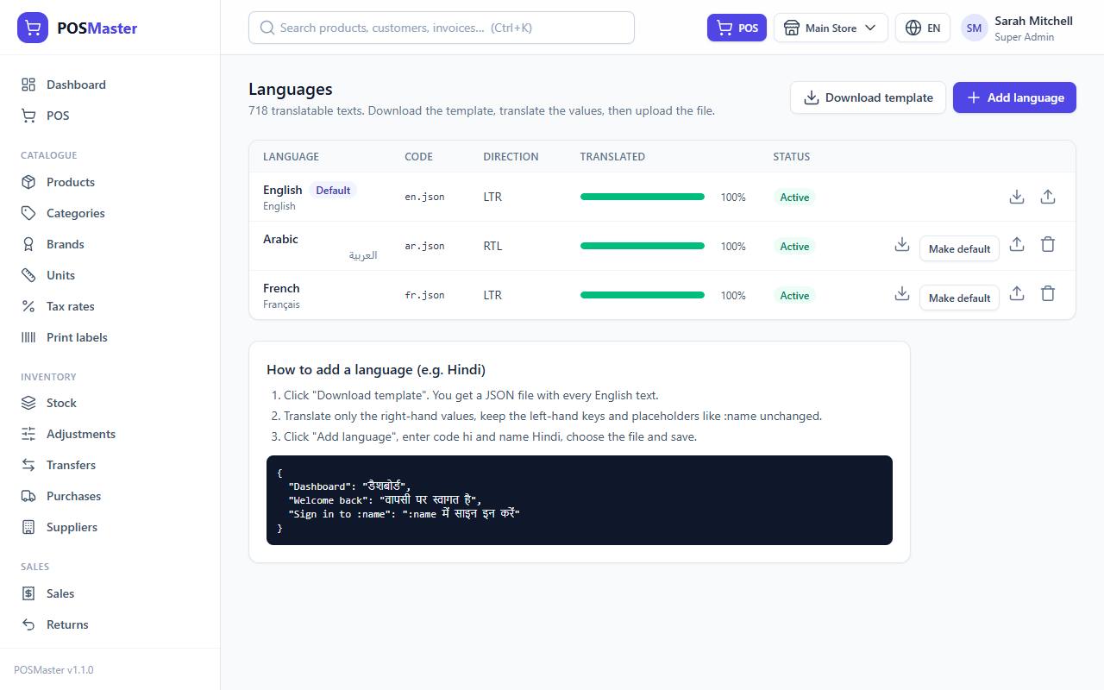Open Stock in the sidebar
1104x690 pixels.
(x=110, y=403)
